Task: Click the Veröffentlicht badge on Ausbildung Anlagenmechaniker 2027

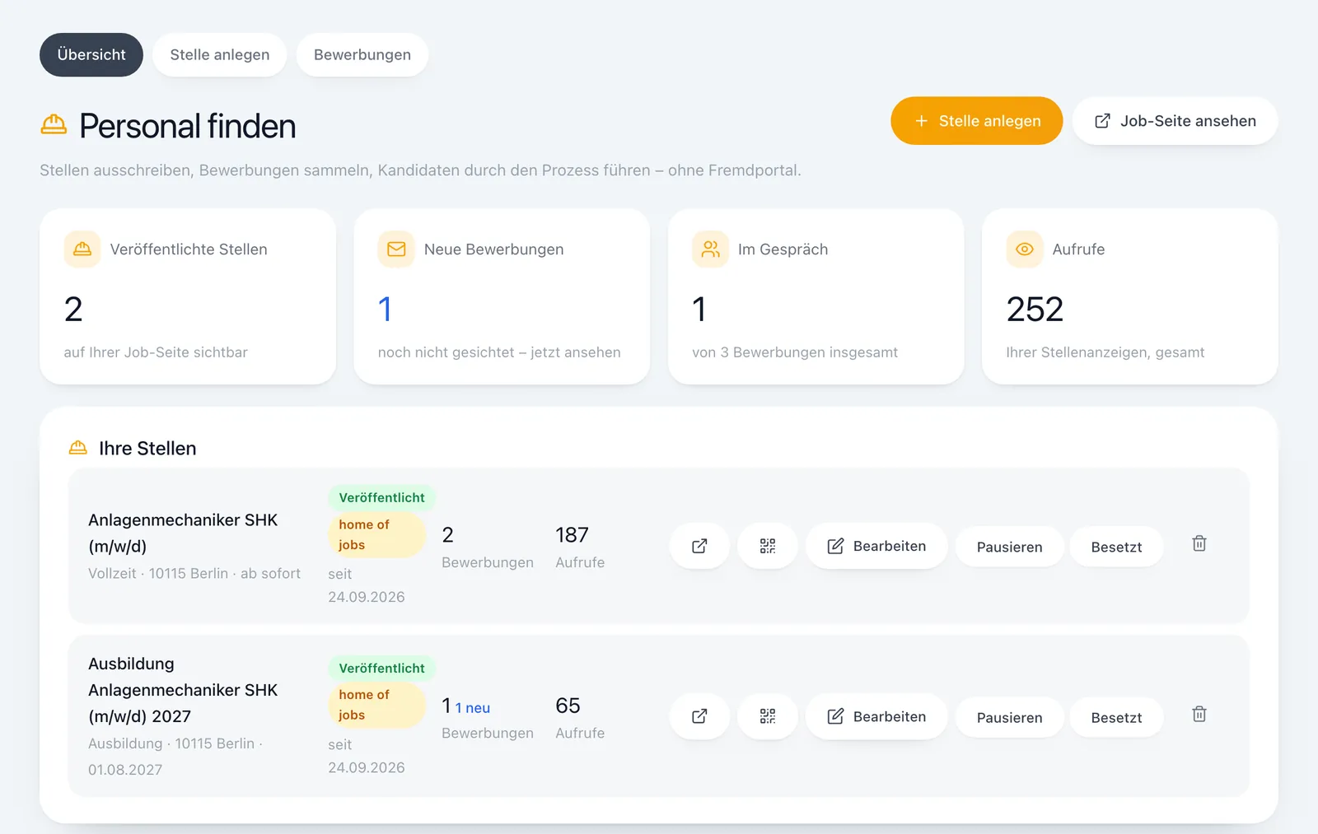Action: 381,668
